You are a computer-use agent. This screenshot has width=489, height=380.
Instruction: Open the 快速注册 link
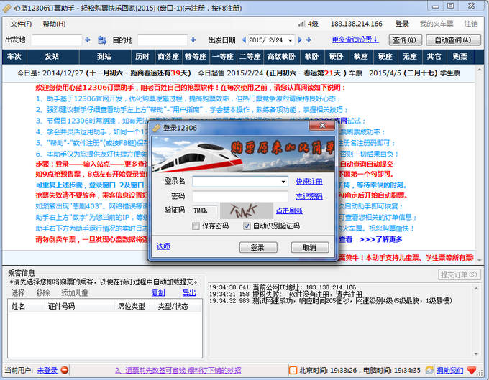point(309,181)
